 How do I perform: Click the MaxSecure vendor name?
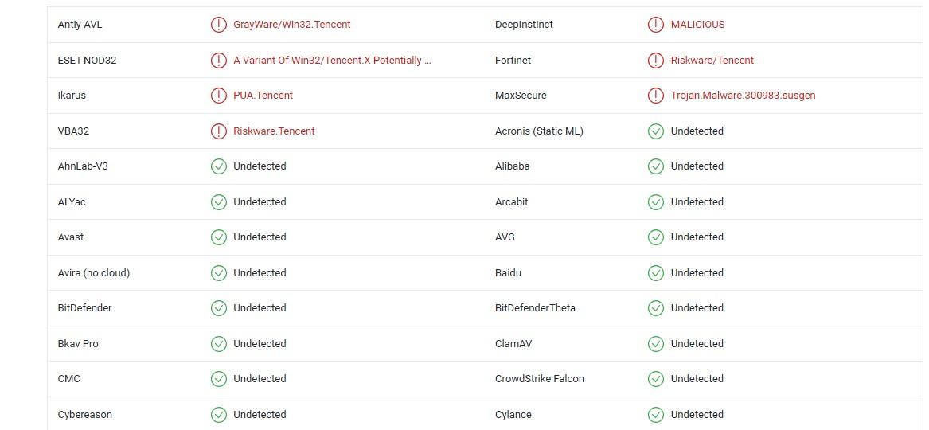[521, 96]
